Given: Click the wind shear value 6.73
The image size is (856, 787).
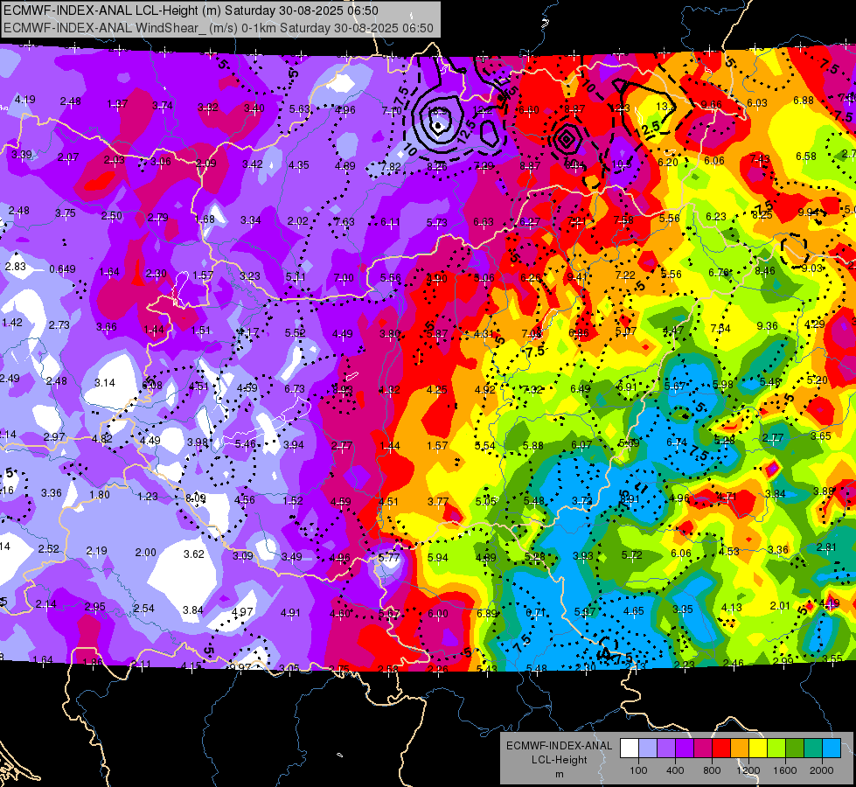Looking at the screenshot, I should 295,389.
